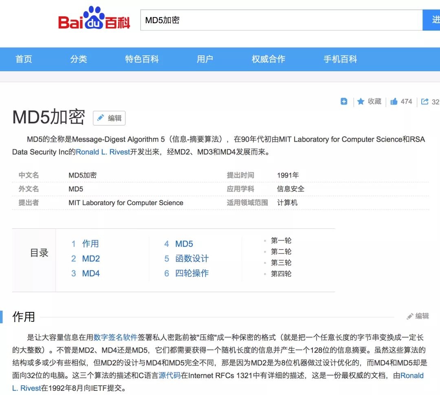Click the 外文名 field label
The image size is (440, 395).
(29, 189)
